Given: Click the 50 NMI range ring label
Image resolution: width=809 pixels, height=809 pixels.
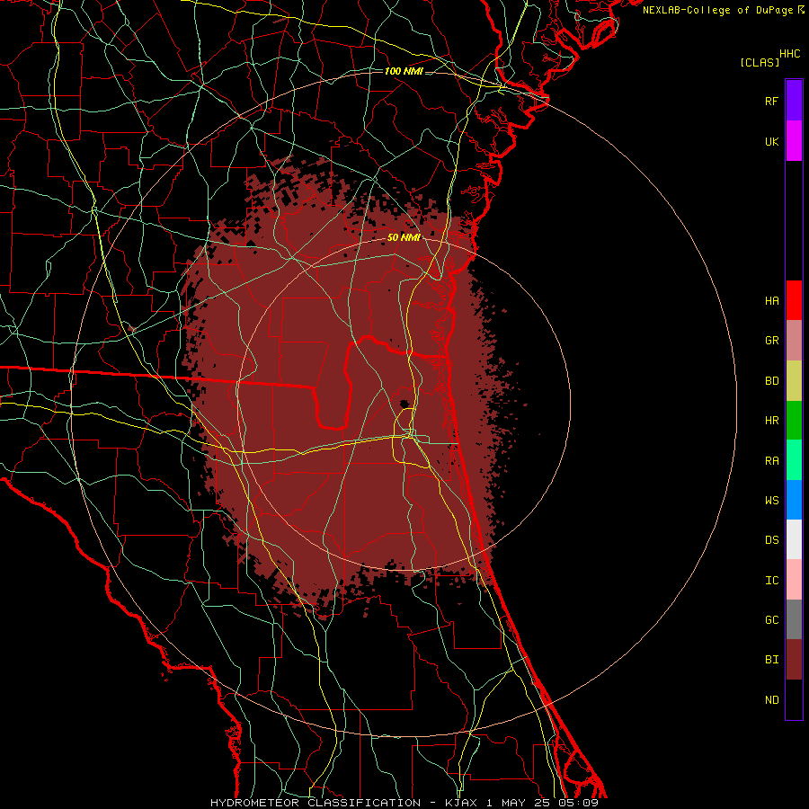Looking at the screenshot, I should (x=404, y=237).
